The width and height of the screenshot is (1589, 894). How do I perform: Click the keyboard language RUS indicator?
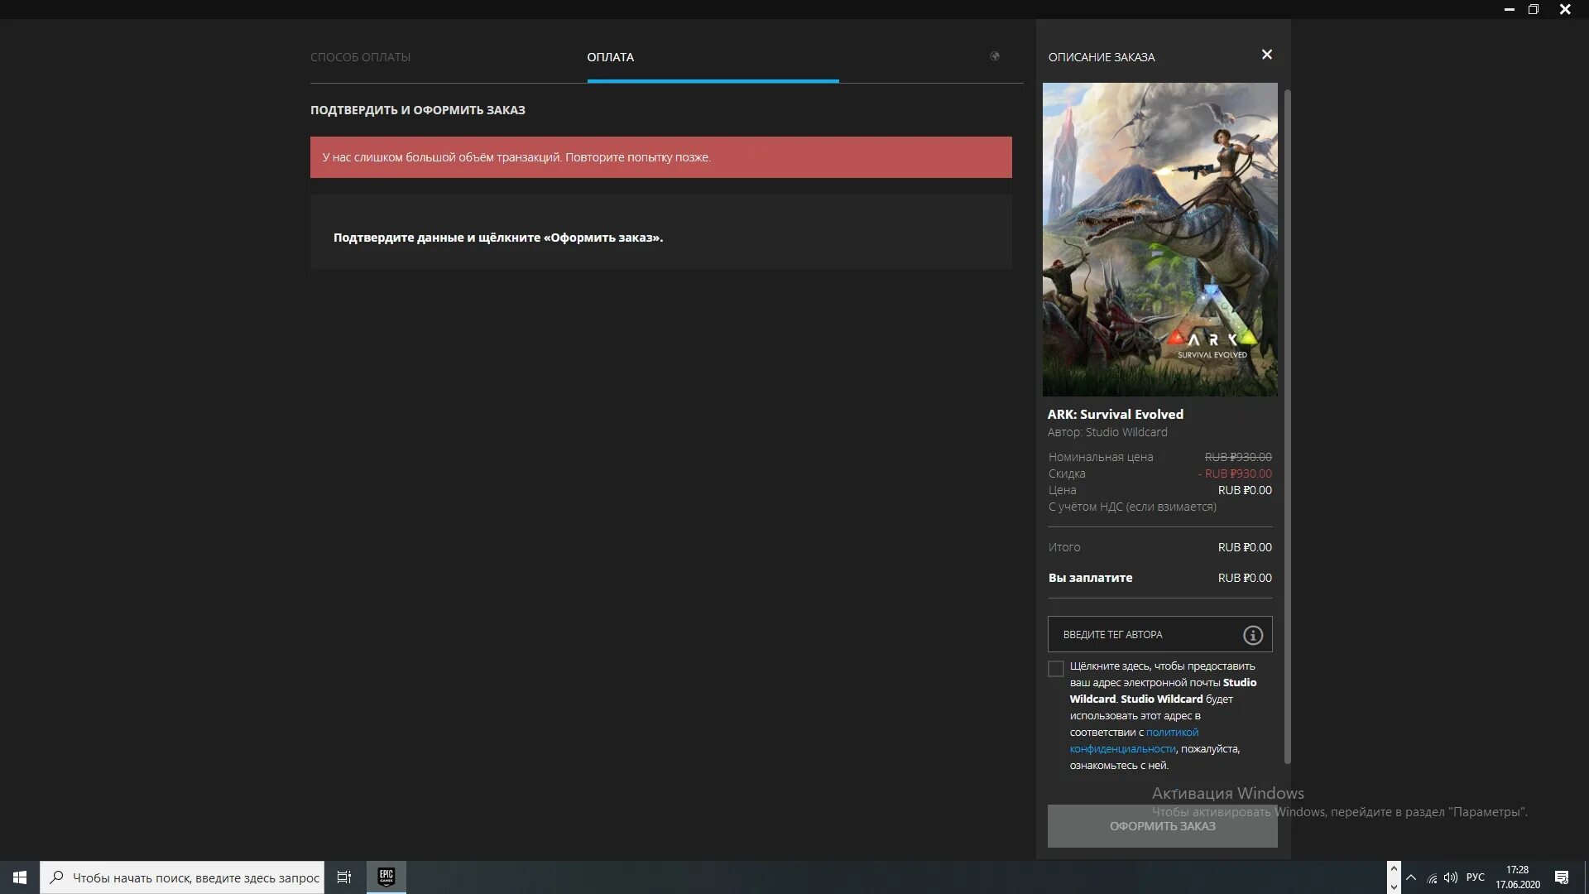[x=1476, y=877]
